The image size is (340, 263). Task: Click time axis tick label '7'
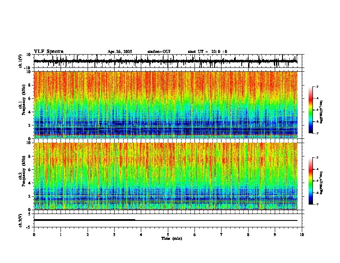[222, 235]
